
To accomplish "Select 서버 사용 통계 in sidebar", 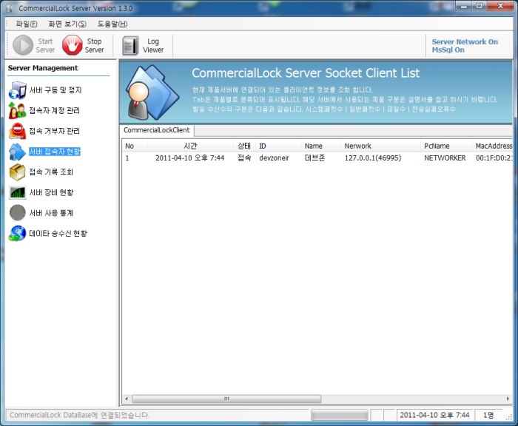I will [x=51, y=213].
